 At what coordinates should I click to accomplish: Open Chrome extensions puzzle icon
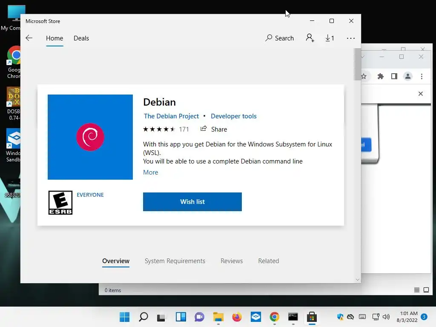coord(380,76)
